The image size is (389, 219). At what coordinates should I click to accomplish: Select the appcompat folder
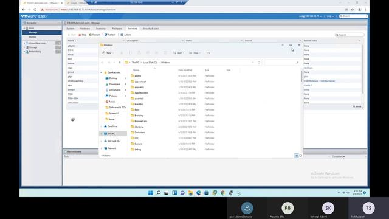coord(140,82)
